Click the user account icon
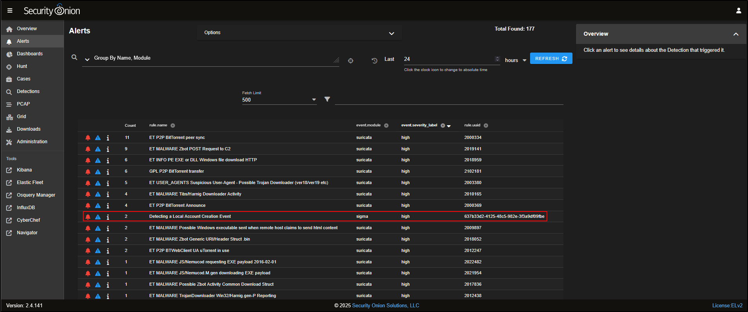Screen dimensions: 748x312 click(738, 11)
